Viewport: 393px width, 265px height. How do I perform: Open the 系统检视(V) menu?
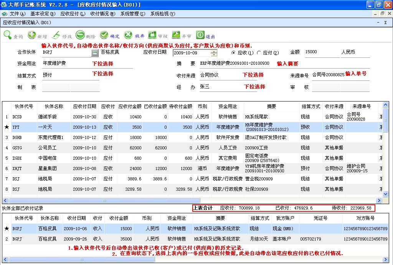click(x=163, y=14)
